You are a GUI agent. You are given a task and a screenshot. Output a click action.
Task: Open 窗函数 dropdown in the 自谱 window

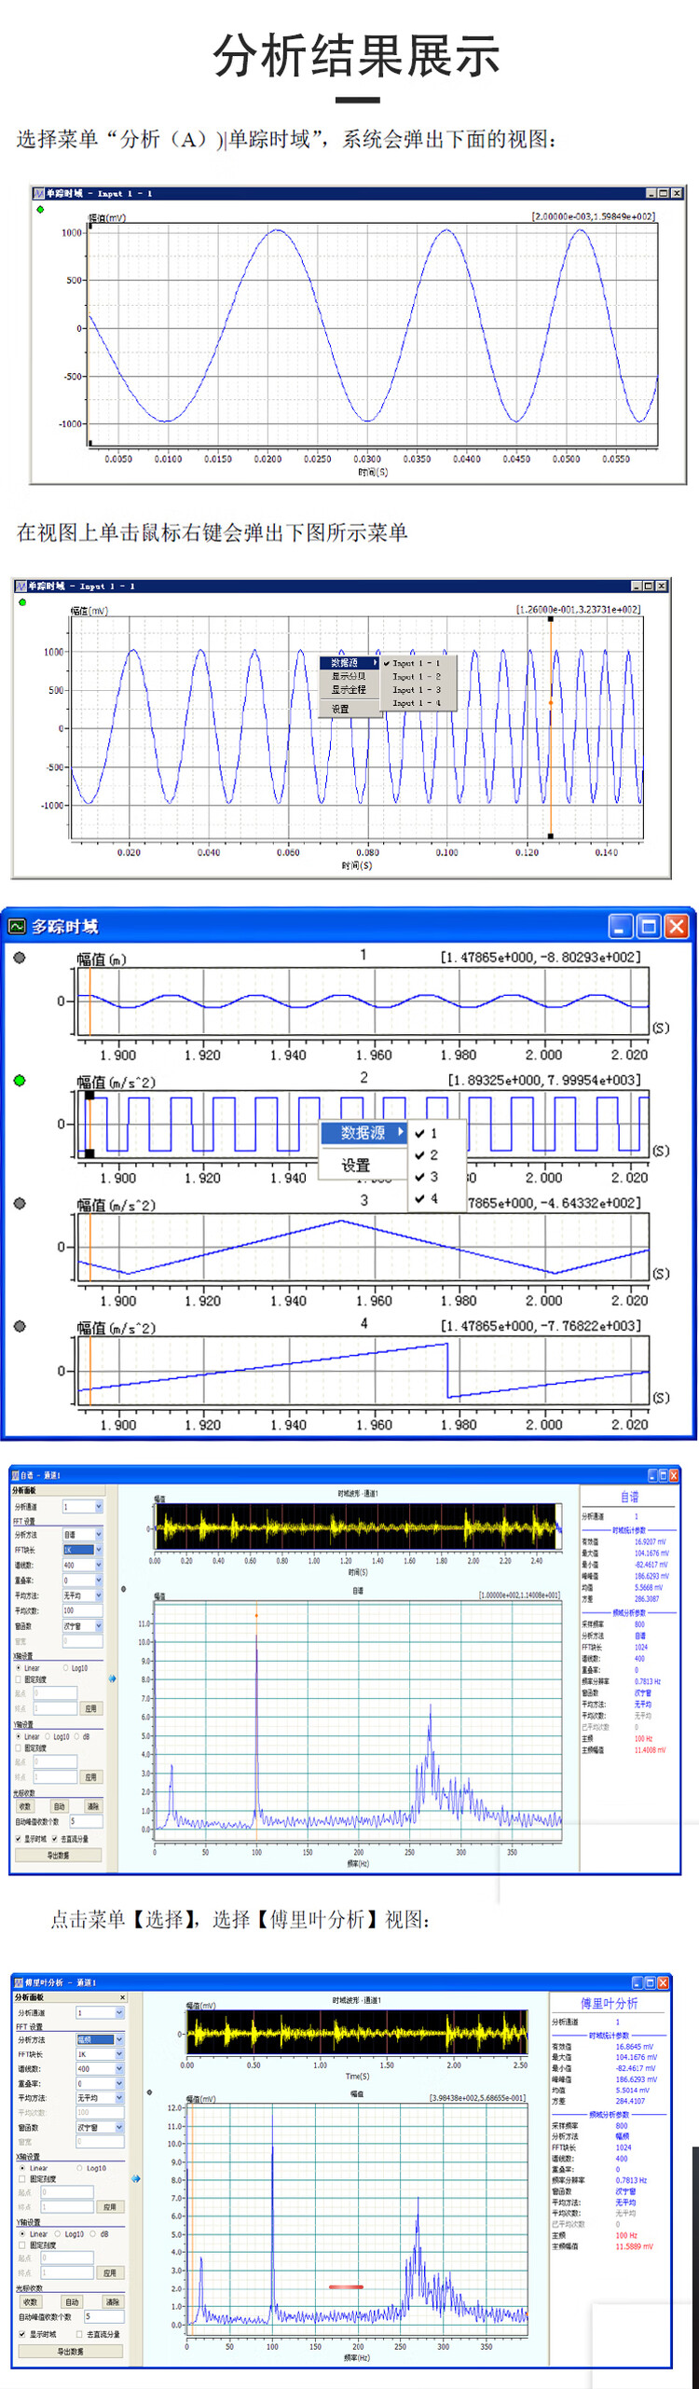(x=83, y=1626)
